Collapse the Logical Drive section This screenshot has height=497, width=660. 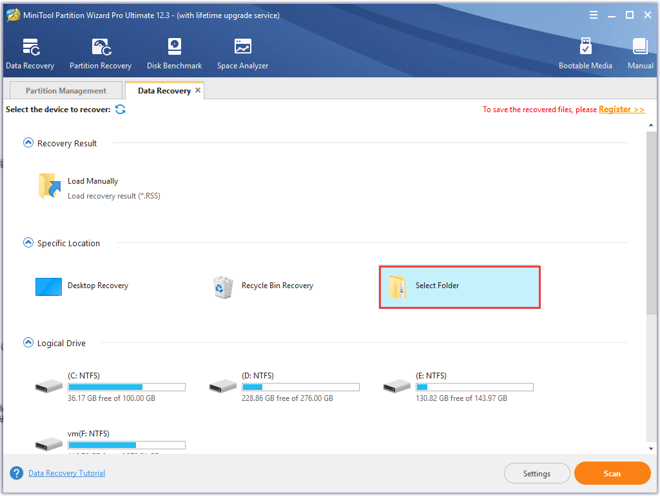pyautogui.click(x=28, y=342)
